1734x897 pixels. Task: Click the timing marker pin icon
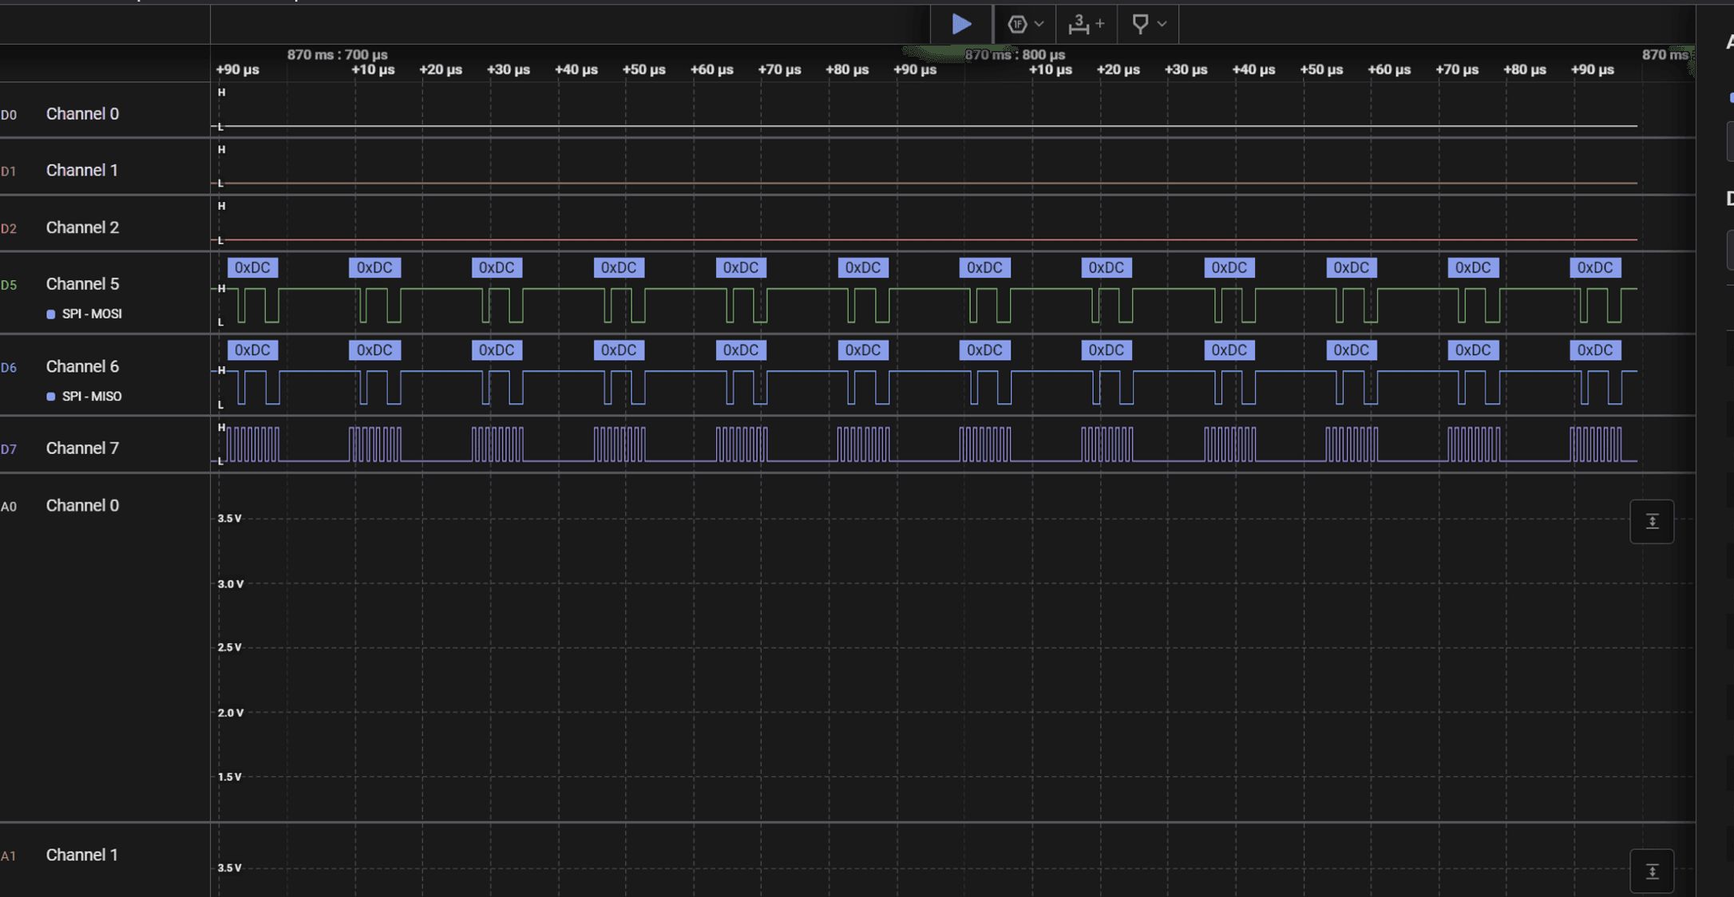pos(1140,25)
